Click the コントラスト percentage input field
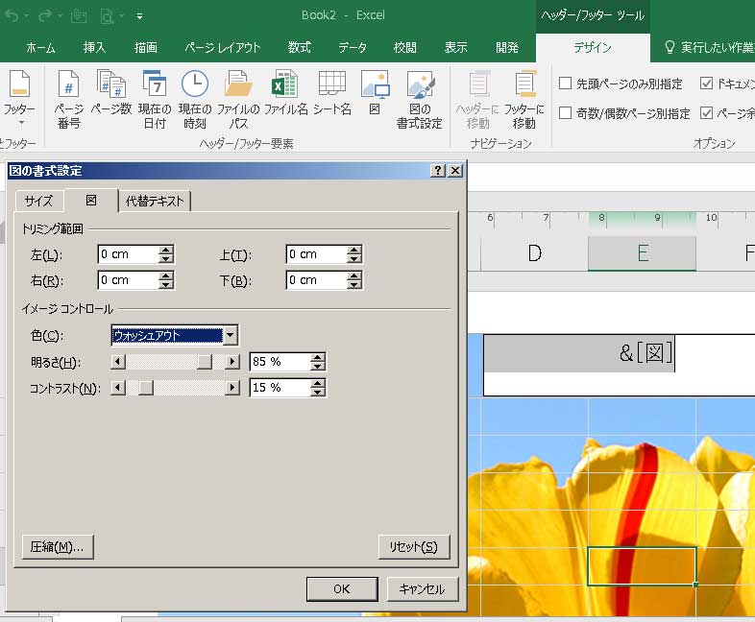 pyautogui.click(x=279, y=388)
